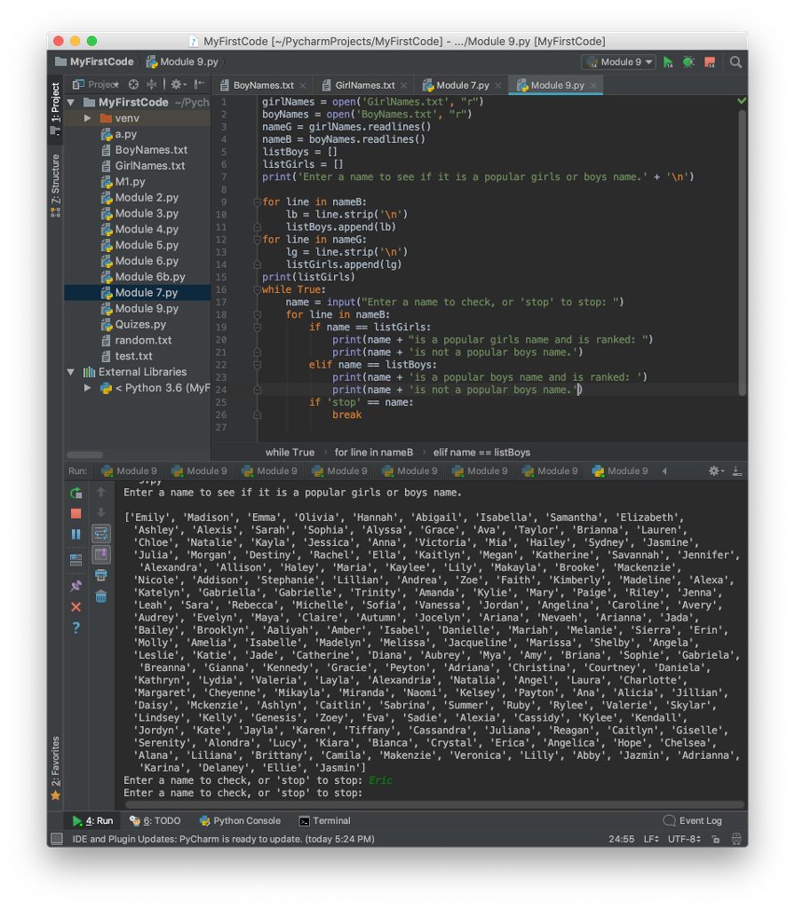Clear console output with the trash icon
Viewport: 795px width, 909px height.
[x=101, y=596]
